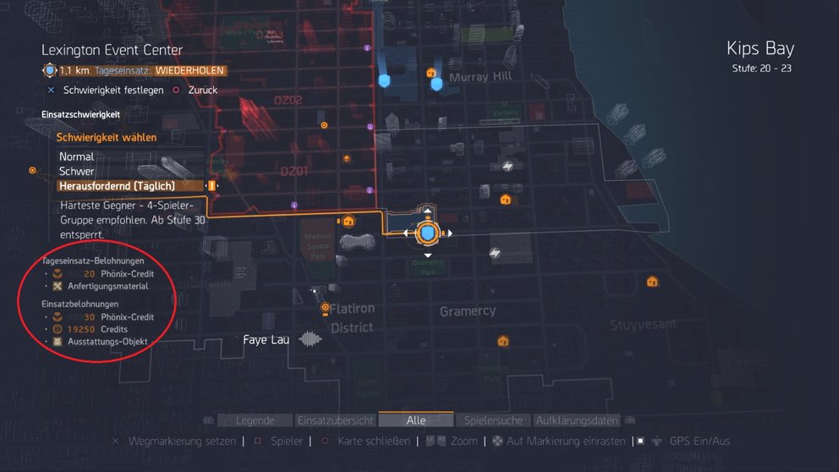Image resolution: width=839 pixels, height=472 pixels.
Task: Click the Lexington Event Center title
Action: pos(112,50)
